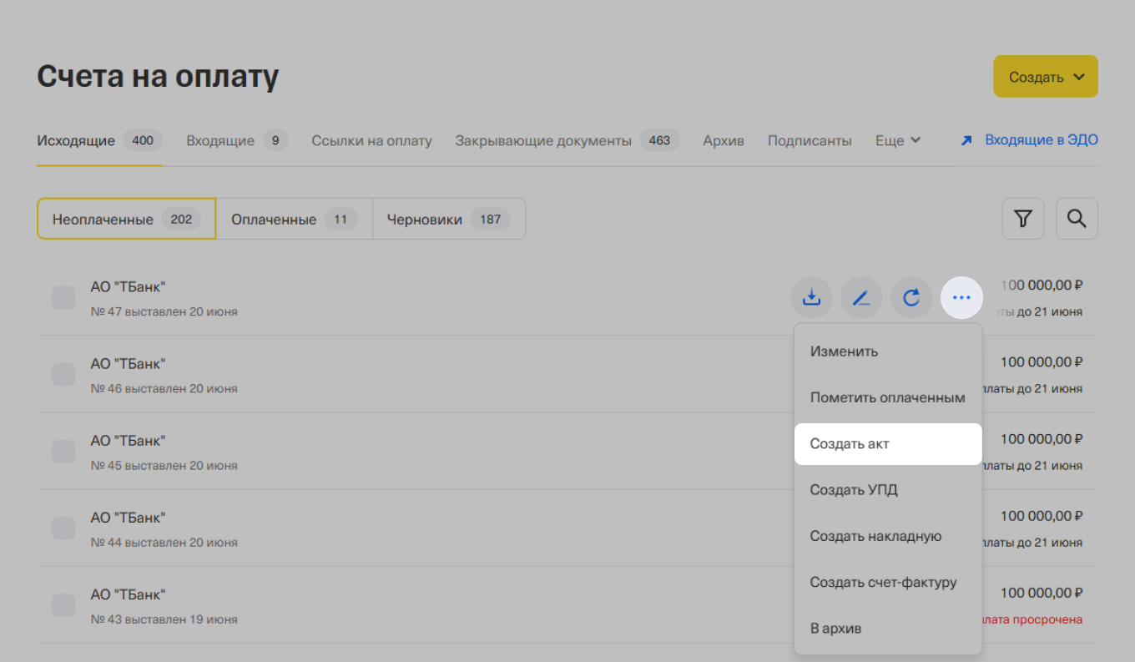Viewport: 1135px width, 662px height.
Task: Open the Закрывающие документы tab
Action: (x=543, y=140)
